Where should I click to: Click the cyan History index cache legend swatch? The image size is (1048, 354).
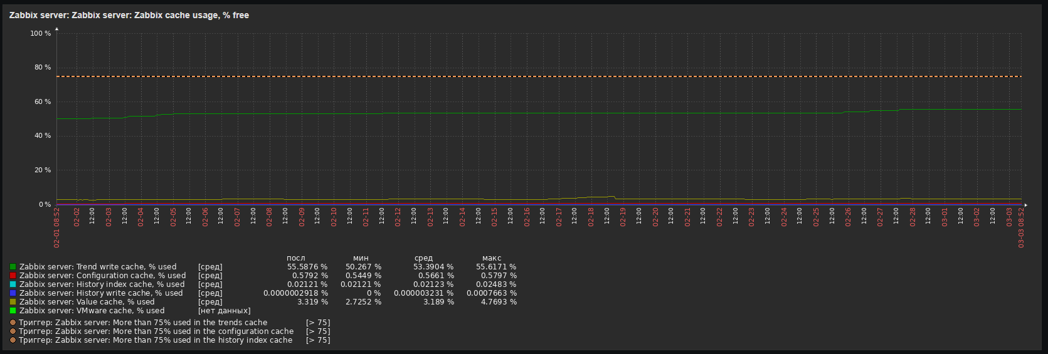(13, 284)
